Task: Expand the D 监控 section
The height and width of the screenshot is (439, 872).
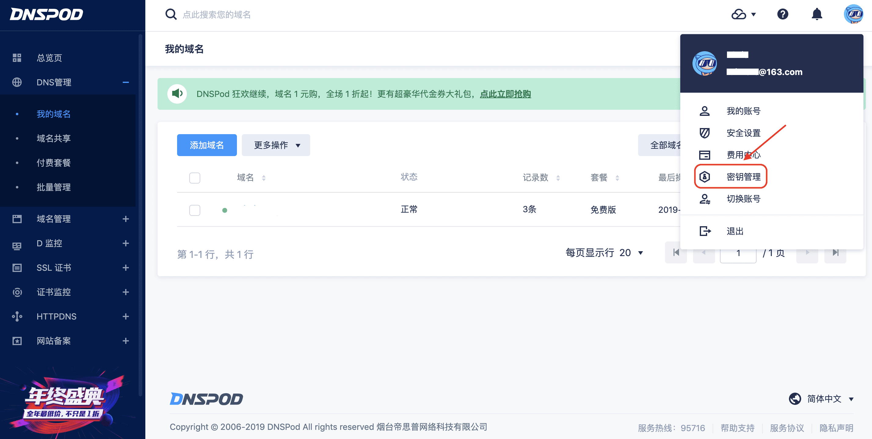Action: (126, 243)
